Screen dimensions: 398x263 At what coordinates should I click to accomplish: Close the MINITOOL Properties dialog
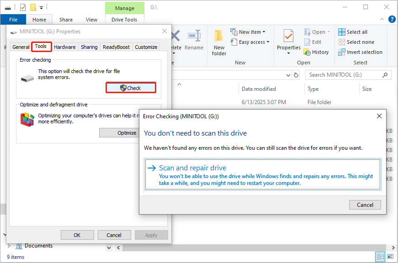165,31
